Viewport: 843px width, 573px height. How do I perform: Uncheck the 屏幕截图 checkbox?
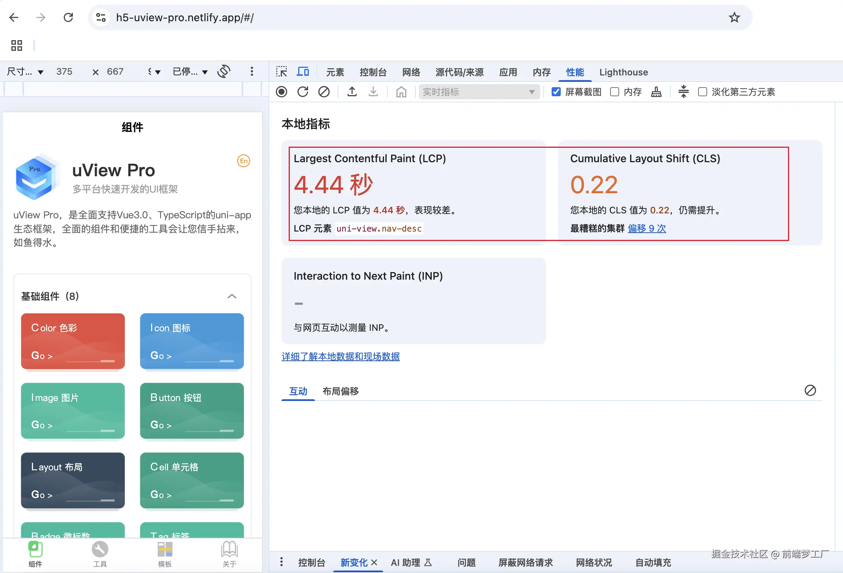pos(556,92)
